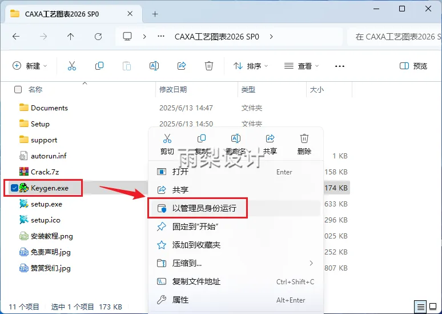Viewport: 442px width, 314px height.
Task: Click 重命名 icon in the context menu
Action: coord(236,138)
